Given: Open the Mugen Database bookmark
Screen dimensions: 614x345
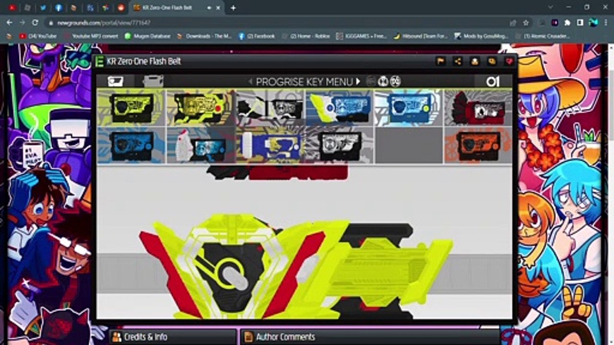Looking at the screenshot, I should pos(147,36).
